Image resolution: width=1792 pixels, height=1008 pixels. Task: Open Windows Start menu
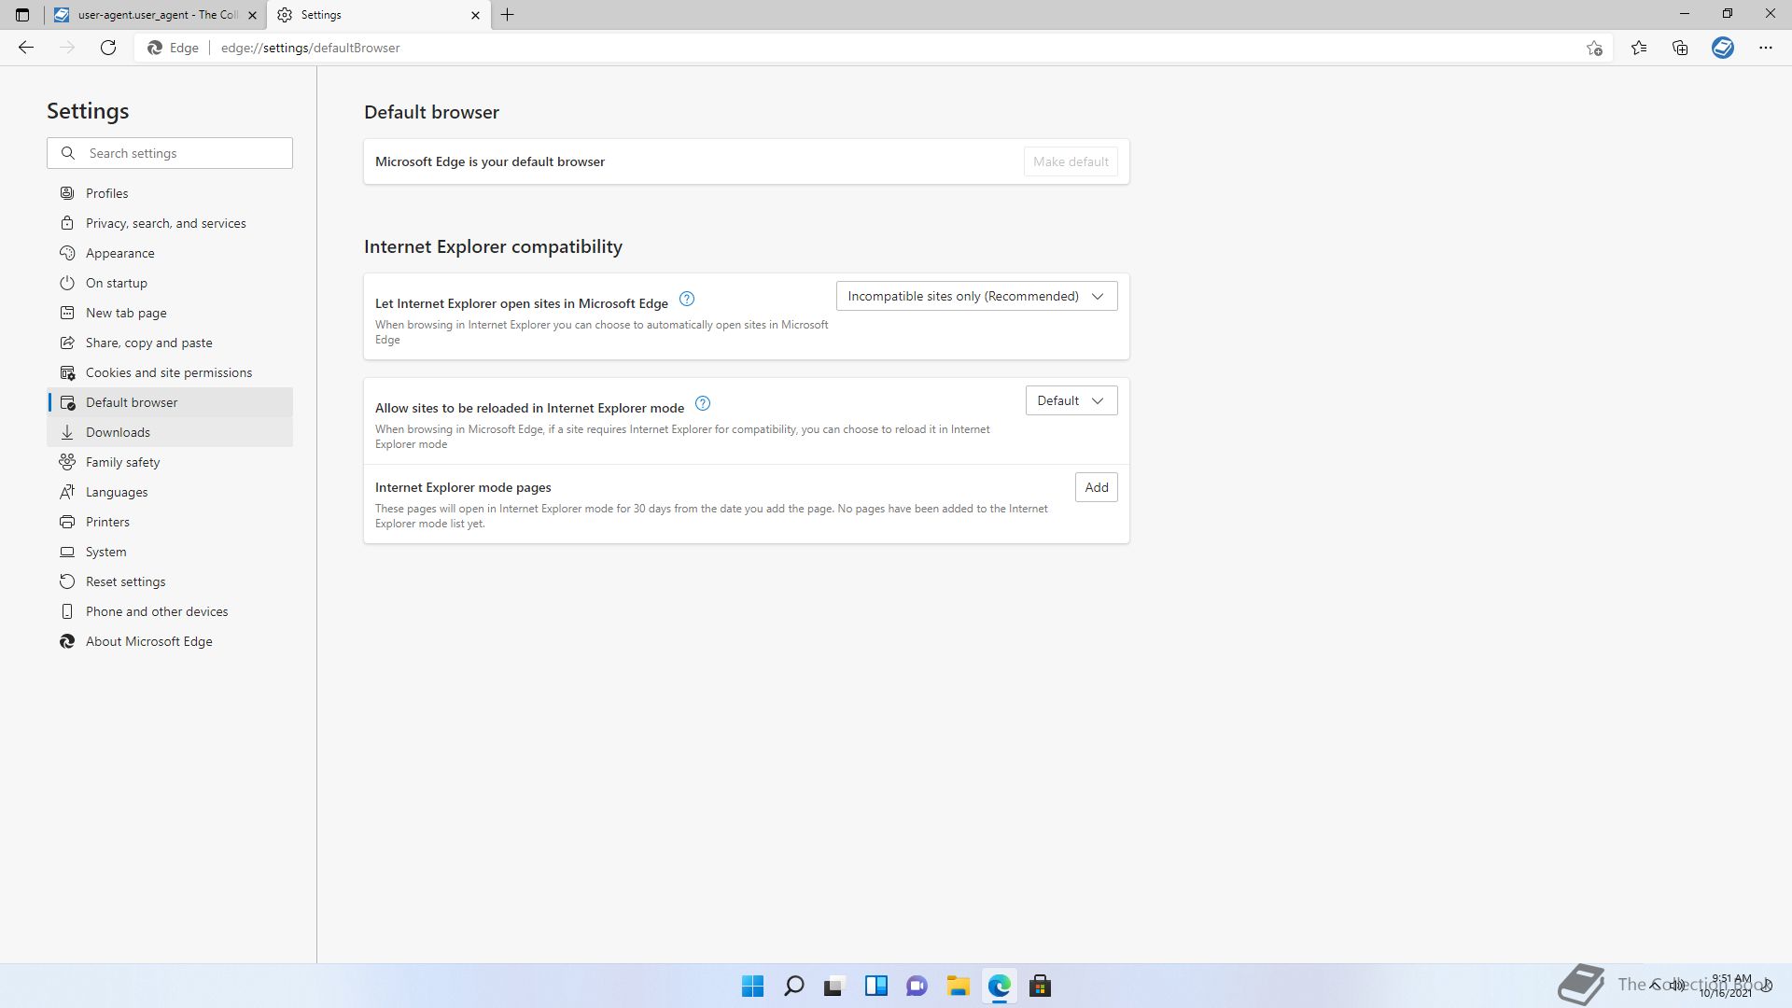tap(752, 987)
